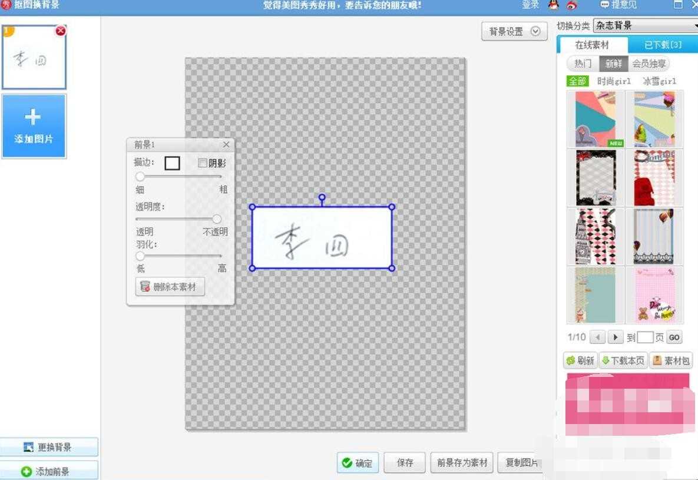The width and height of the screenshot is (698, 480).
Task: Click 删除本素材 trash button
Action: click(x=170, y=287)
